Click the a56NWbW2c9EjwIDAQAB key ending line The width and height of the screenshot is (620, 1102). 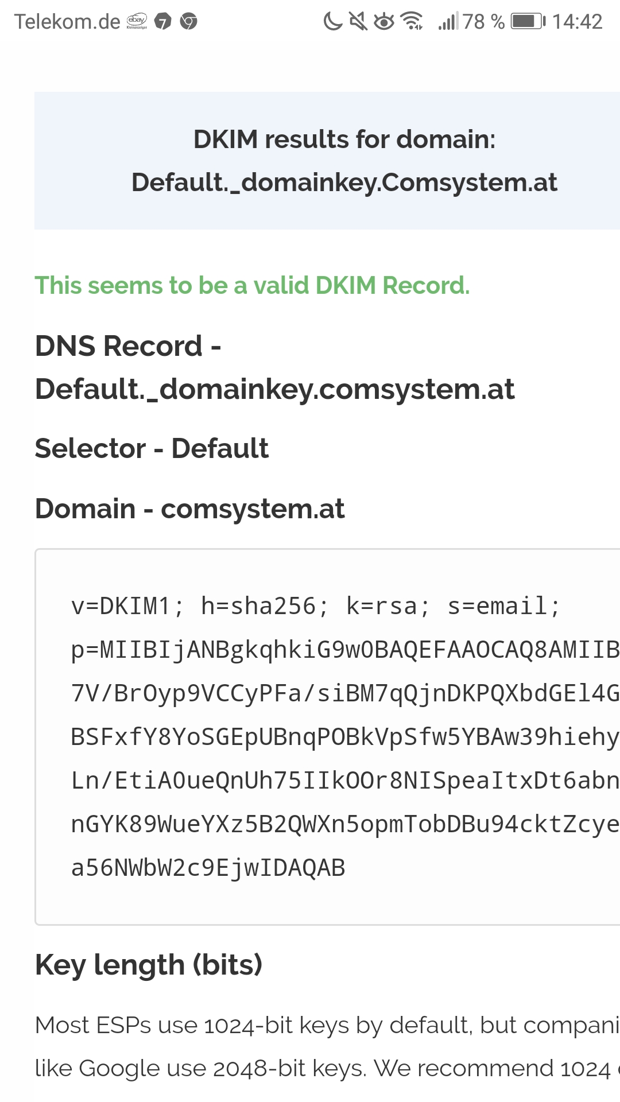[x=208, y=868]
